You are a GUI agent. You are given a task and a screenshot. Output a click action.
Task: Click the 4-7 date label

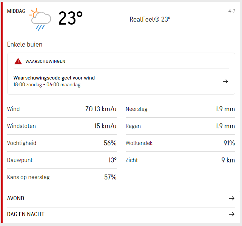point(232,11)
